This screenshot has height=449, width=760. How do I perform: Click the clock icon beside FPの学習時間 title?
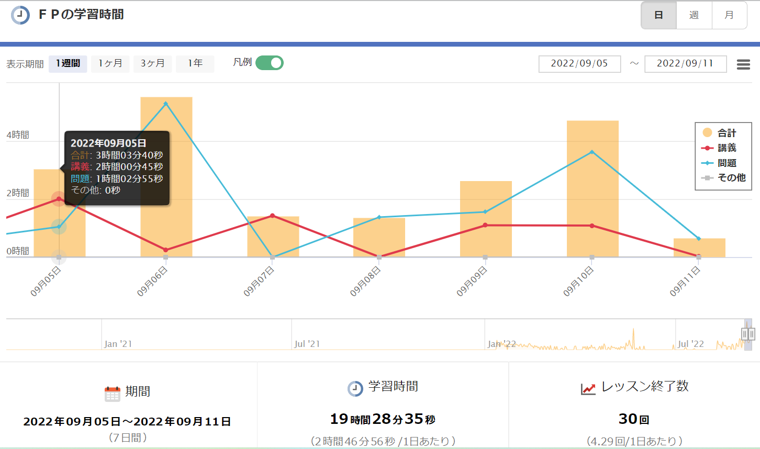coord(20,15)
